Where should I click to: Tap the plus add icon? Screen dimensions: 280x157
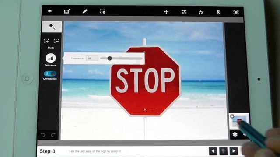[x=166, y=12]
